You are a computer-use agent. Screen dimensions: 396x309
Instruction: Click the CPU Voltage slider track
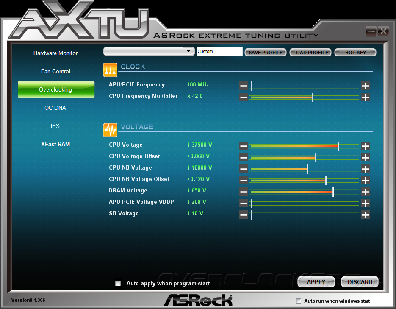[x=304, y=146]
